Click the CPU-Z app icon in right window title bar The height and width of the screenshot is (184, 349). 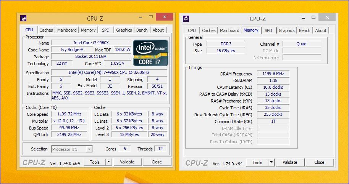point(186,19)
